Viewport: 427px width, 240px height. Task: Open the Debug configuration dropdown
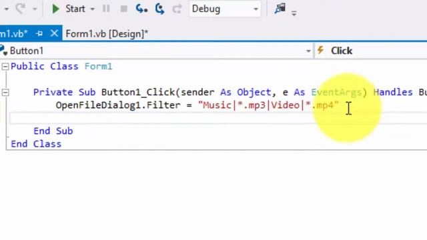(x=225, y=9)
